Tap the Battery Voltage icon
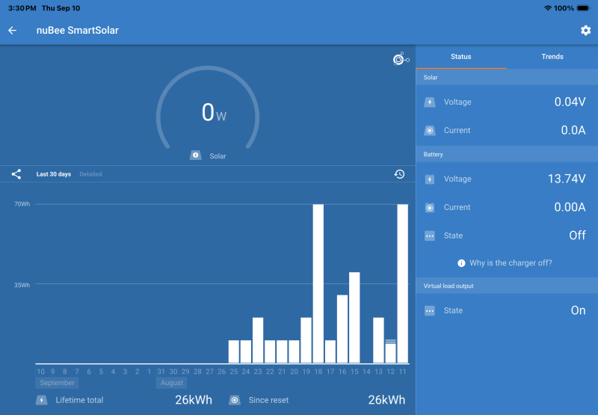 coord(430,179)
